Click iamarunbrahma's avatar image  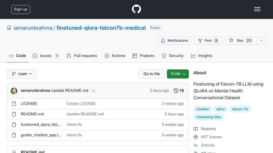pyautogui.click(x=14, y=91)
